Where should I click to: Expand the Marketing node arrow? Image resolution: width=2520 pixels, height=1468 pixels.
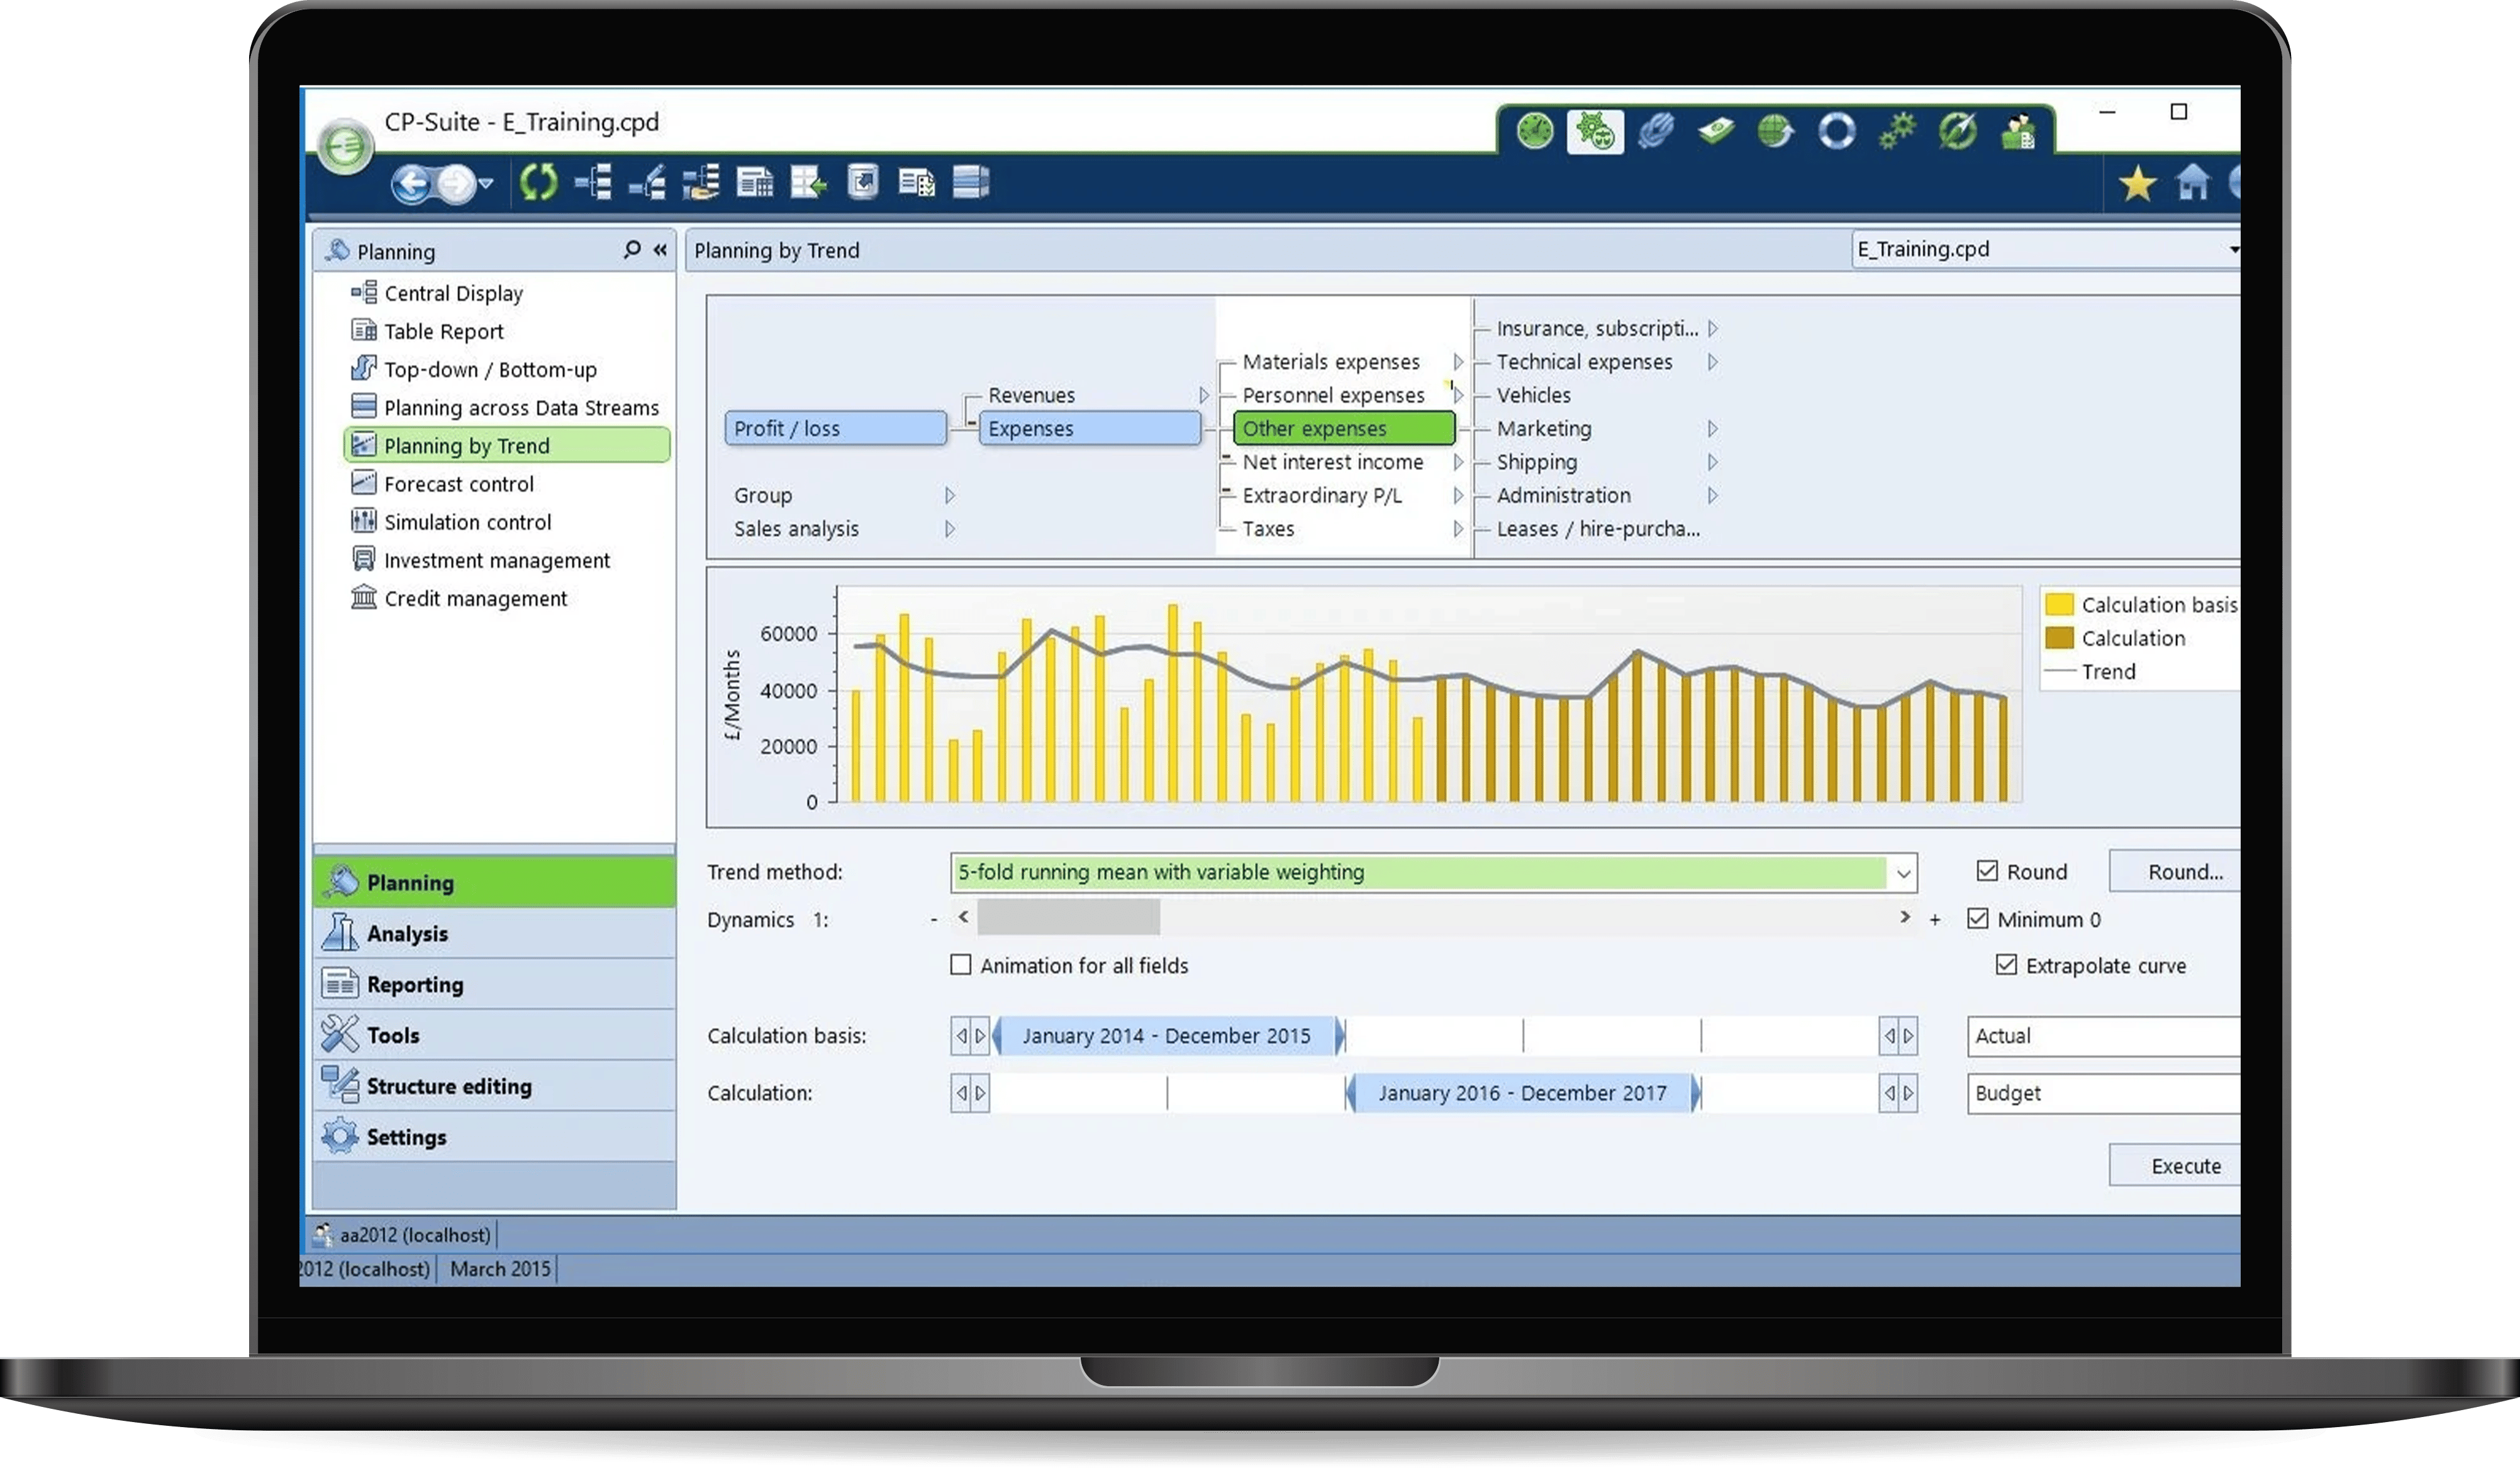coord(1712,429)
